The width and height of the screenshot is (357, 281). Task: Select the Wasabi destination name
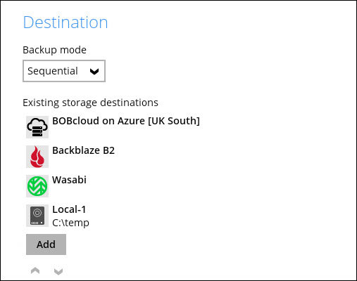coord(69,180)
